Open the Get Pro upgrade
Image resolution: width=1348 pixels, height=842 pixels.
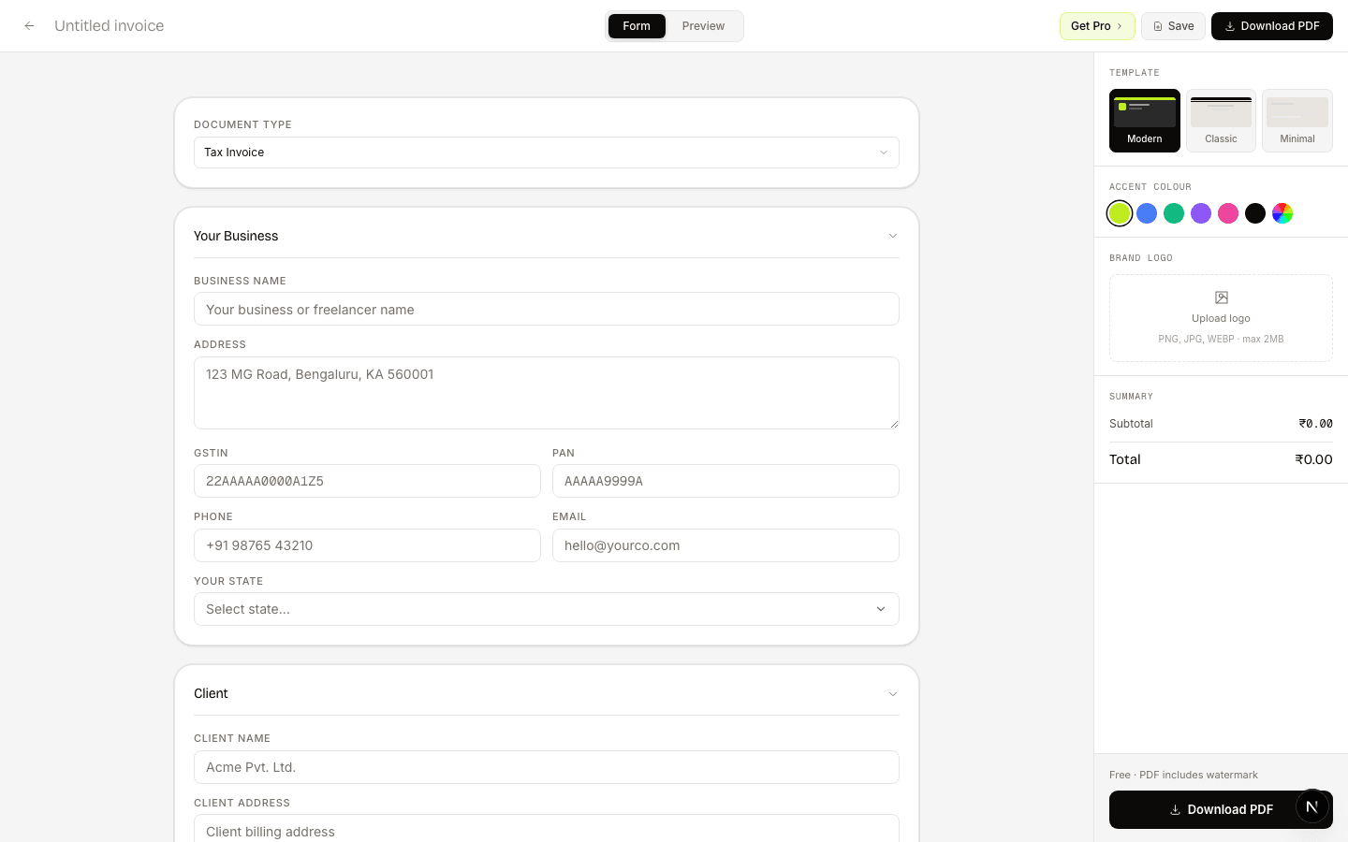1097,26
